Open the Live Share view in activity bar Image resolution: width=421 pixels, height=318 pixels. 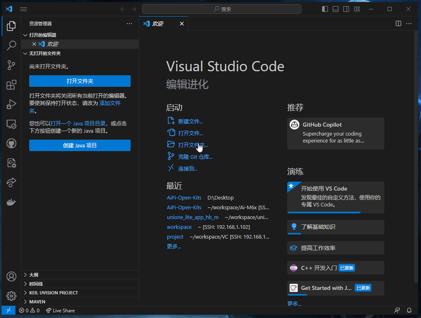click(11, 182)
